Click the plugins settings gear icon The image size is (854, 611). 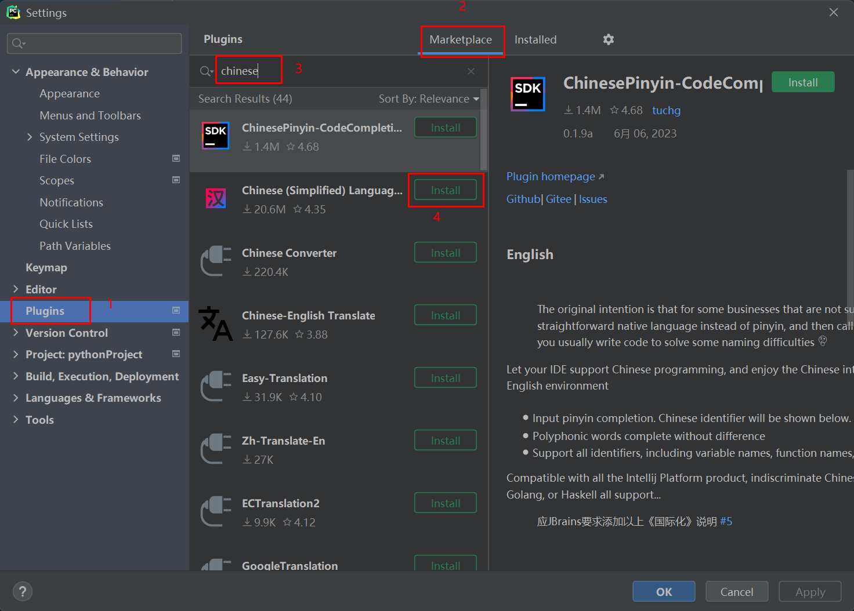(x=608, y=39)
